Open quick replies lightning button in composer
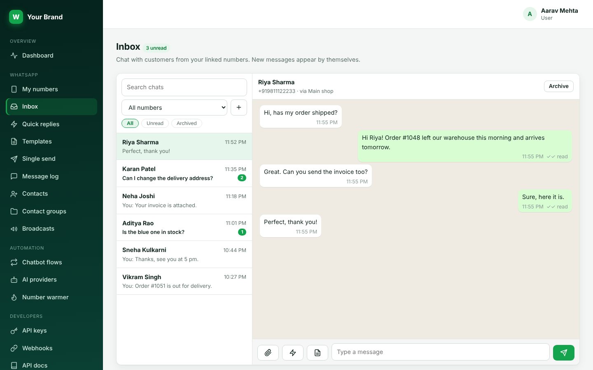 pos(293,353)
